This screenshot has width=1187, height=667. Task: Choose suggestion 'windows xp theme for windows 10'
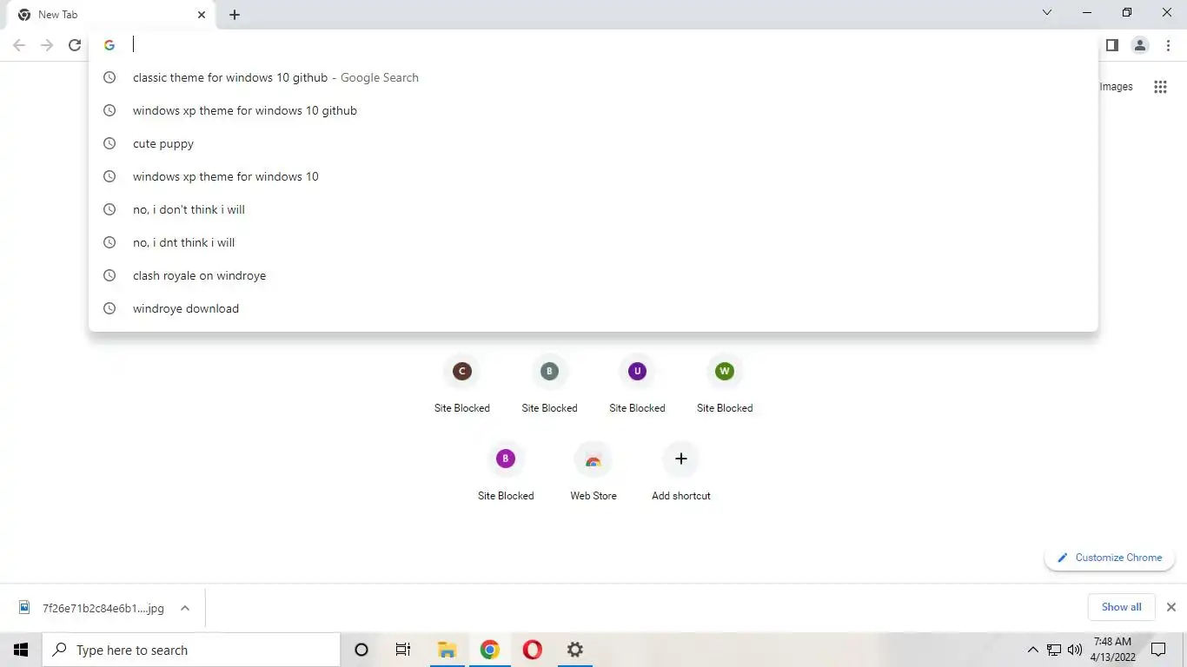593,176
